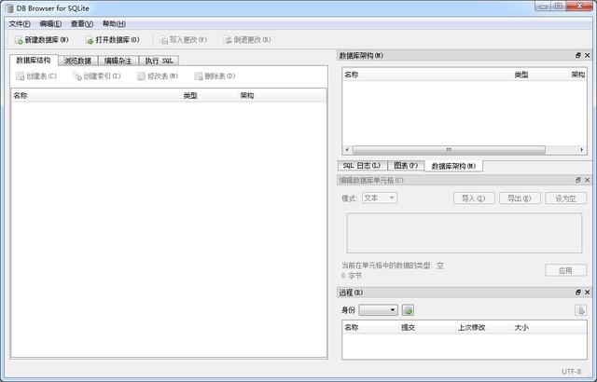Switch to the 编辑杂注 tab
Screen dimensions: 597x382
118,61
